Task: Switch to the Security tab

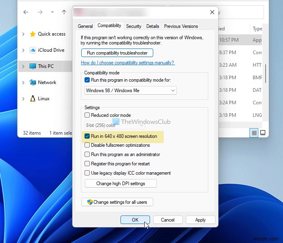Action: point(133,26)
